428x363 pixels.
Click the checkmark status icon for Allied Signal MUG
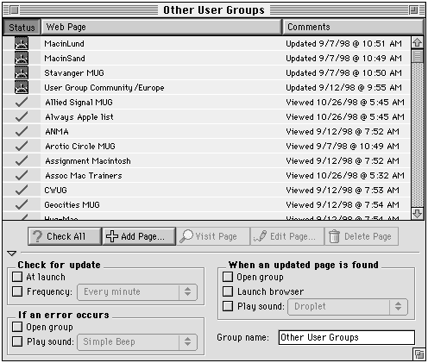(x=22, y=102)
